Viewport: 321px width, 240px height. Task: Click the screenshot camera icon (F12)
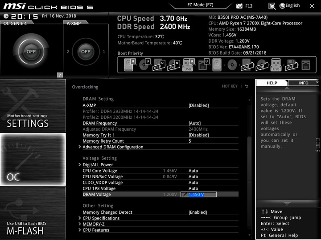239,6
